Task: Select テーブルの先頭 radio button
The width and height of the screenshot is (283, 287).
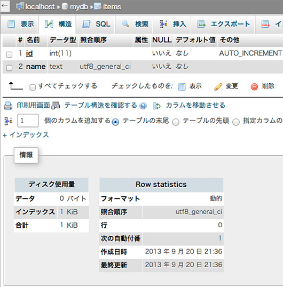Action: point(176,122)
